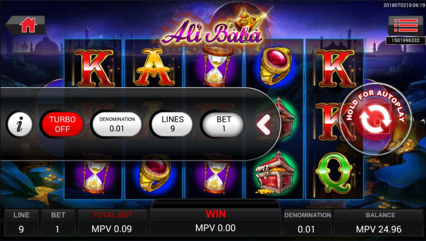Select the Line 9 box in the bottom bar

click(x=21, y=223)
